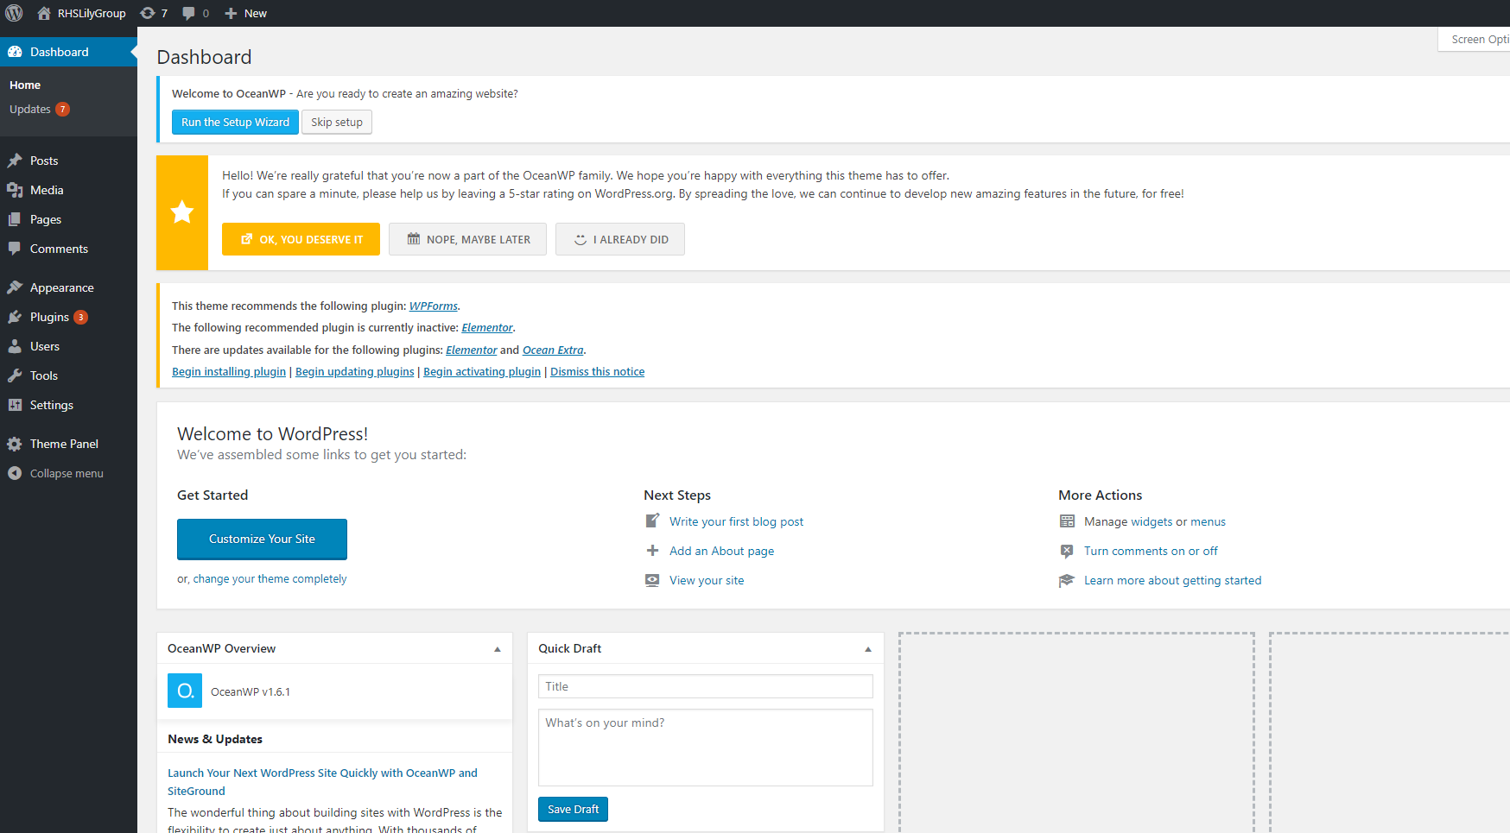Open the Ocean Extra link
Image resolution: width=1510 pixels, height=833 pixels.
pos(553,350)
